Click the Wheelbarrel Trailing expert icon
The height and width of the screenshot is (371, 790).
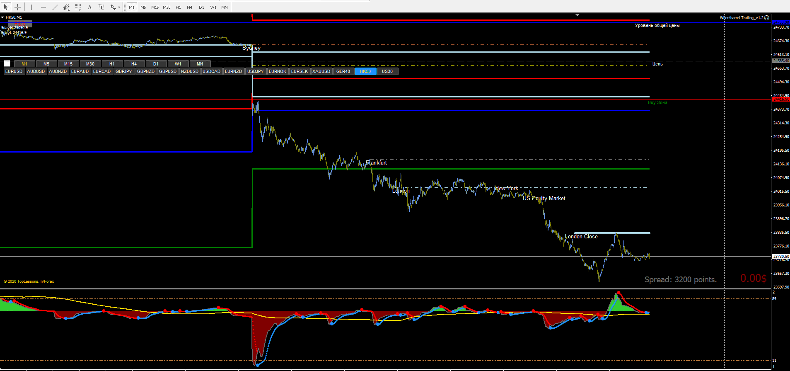click(x=766, y=18)
